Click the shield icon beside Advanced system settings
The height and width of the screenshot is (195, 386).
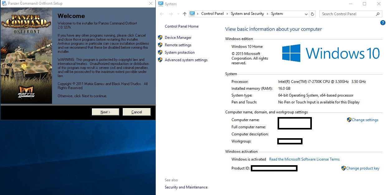pos(160,60)
